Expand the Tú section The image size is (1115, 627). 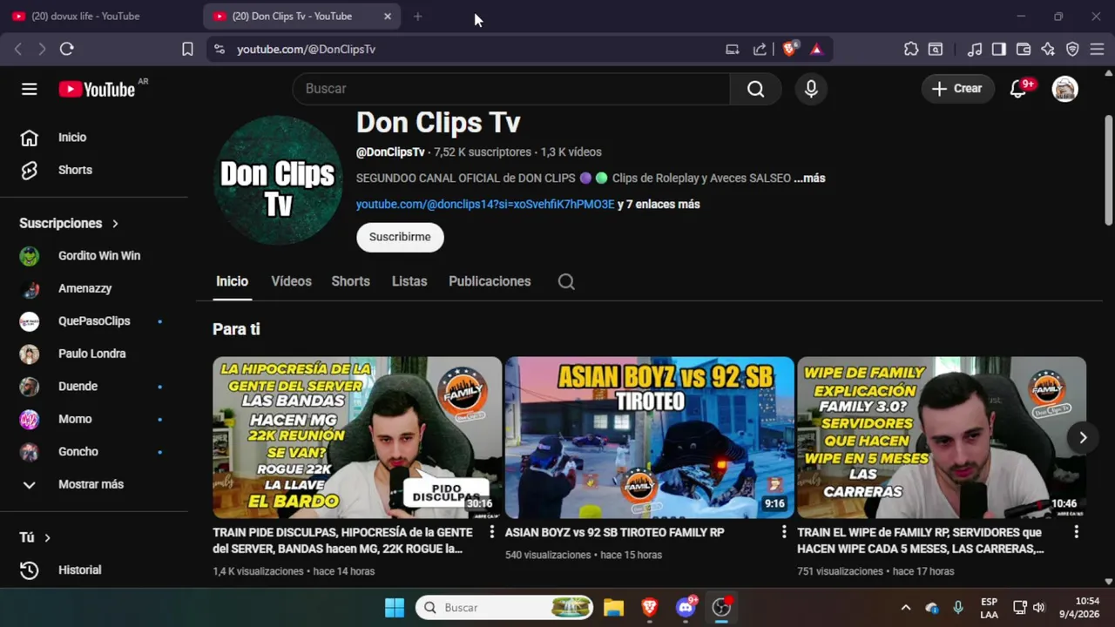pyautogui.click(x=36, y=538)
